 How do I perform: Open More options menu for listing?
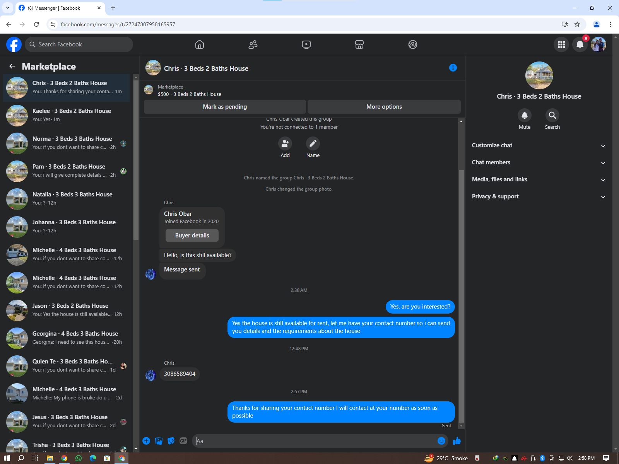point(384,107)
